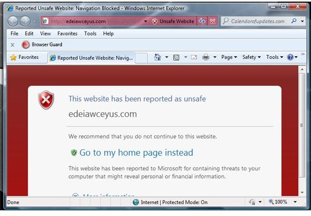Click the edeiawceyus.com domain heading text
The height and width of the screenshot is (216, 311).
click(x=103, y=114)
